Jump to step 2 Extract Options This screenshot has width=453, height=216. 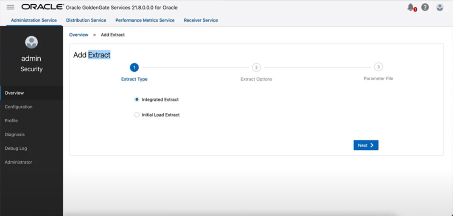(x=256, y=67)
